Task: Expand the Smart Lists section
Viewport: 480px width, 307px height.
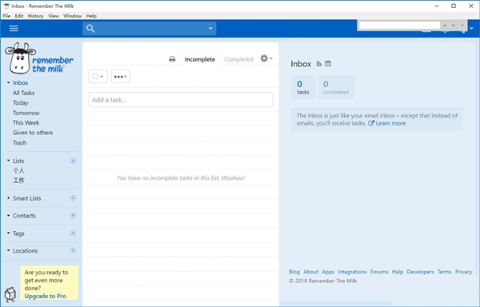Action: point(9,198)
